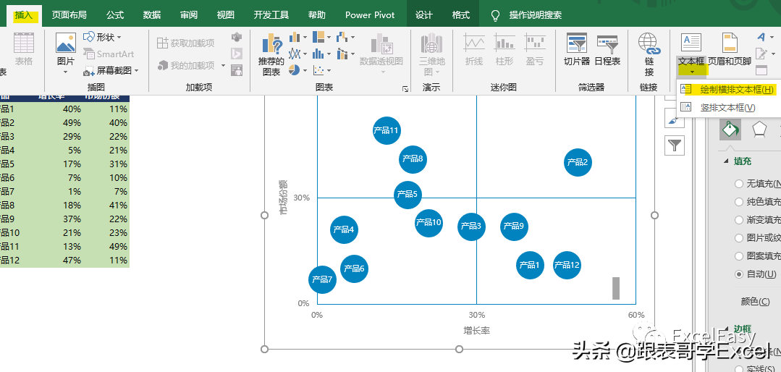Open the View (视图) tab
The height and width of the screenshot is (372, 781).
coord(226,15)
